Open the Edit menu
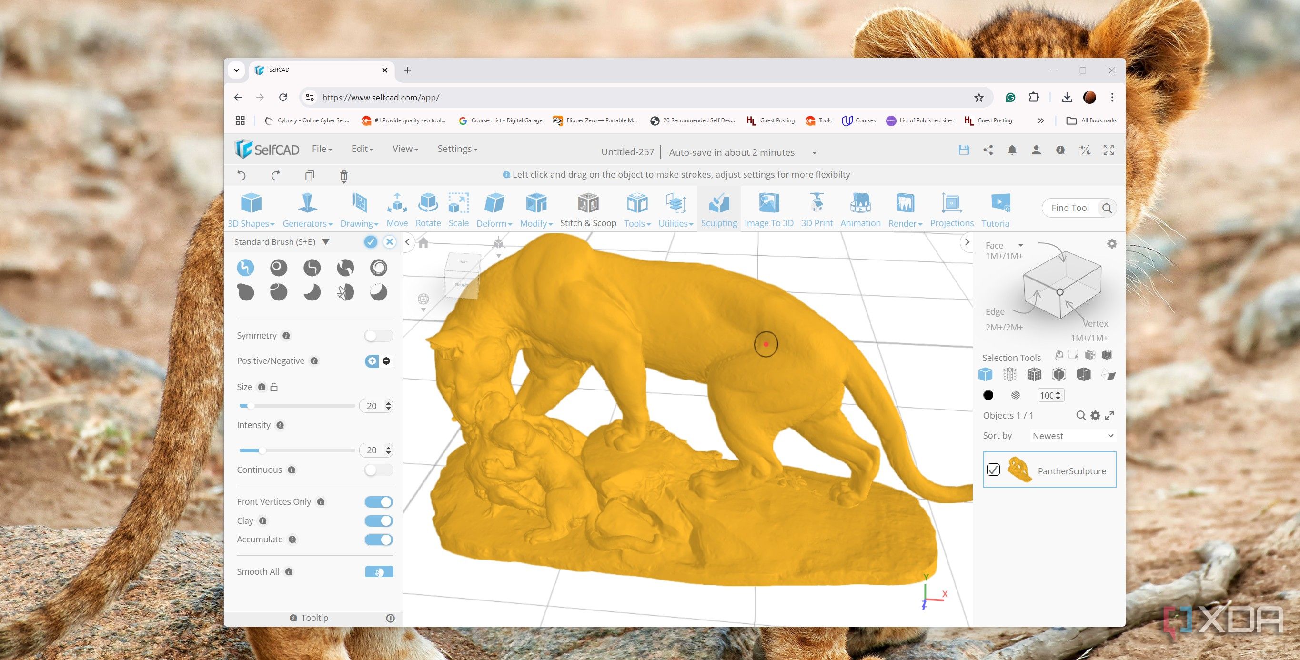Viewport: 1300px width, 660px height. click(x=363, y=149)
